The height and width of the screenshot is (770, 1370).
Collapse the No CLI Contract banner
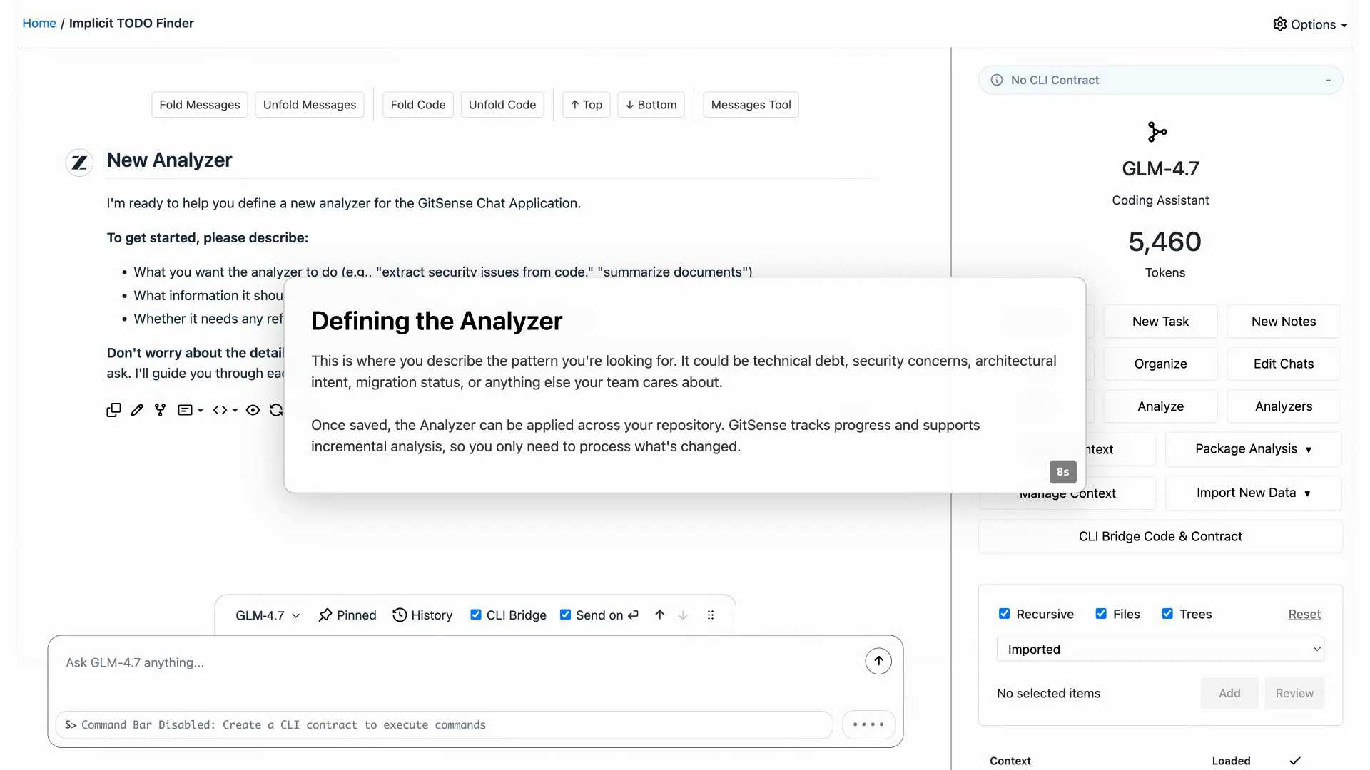[1328, 80]
